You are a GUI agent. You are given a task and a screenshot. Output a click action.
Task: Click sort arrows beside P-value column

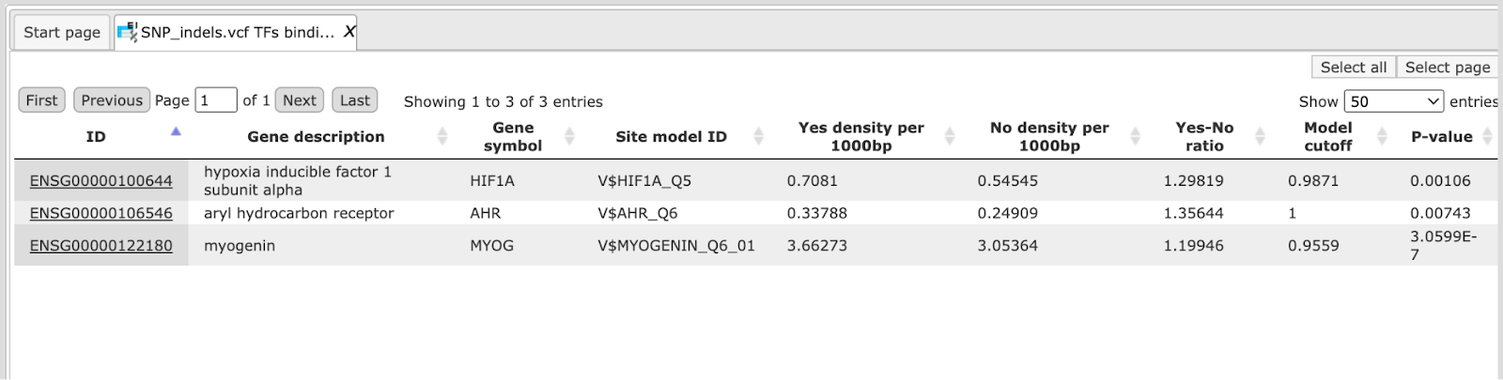point(1487,137)
